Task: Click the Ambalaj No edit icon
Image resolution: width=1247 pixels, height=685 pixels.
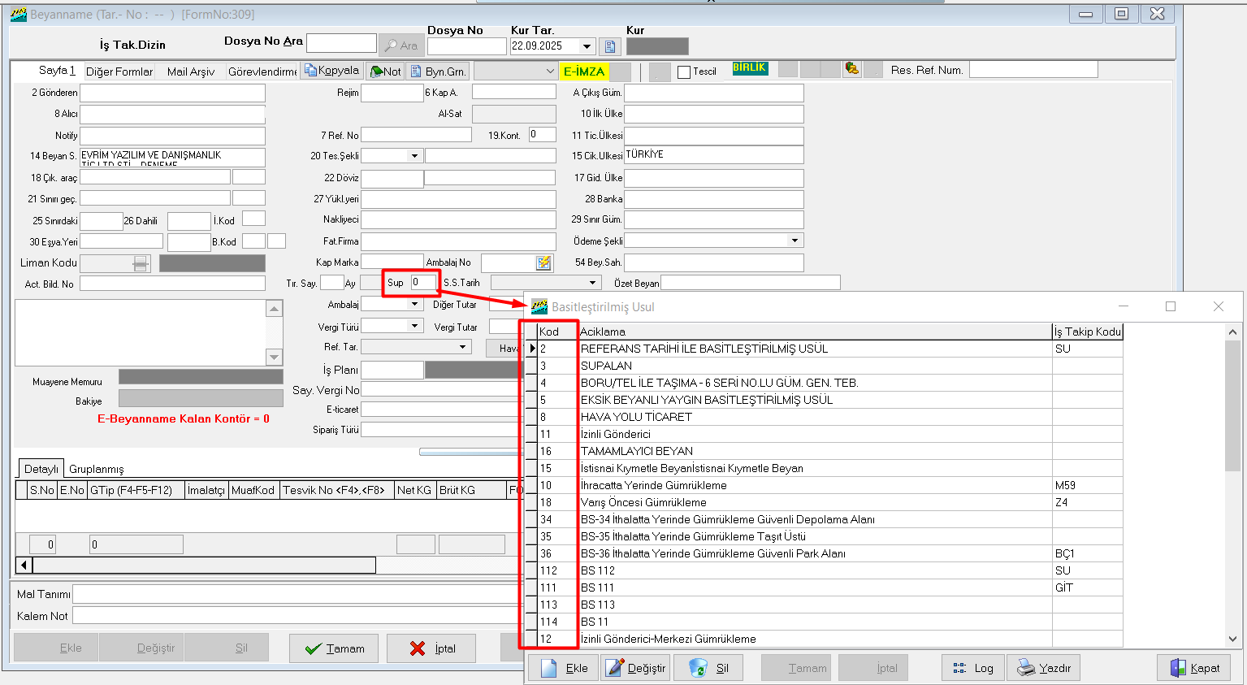Action: click(543, 262)
